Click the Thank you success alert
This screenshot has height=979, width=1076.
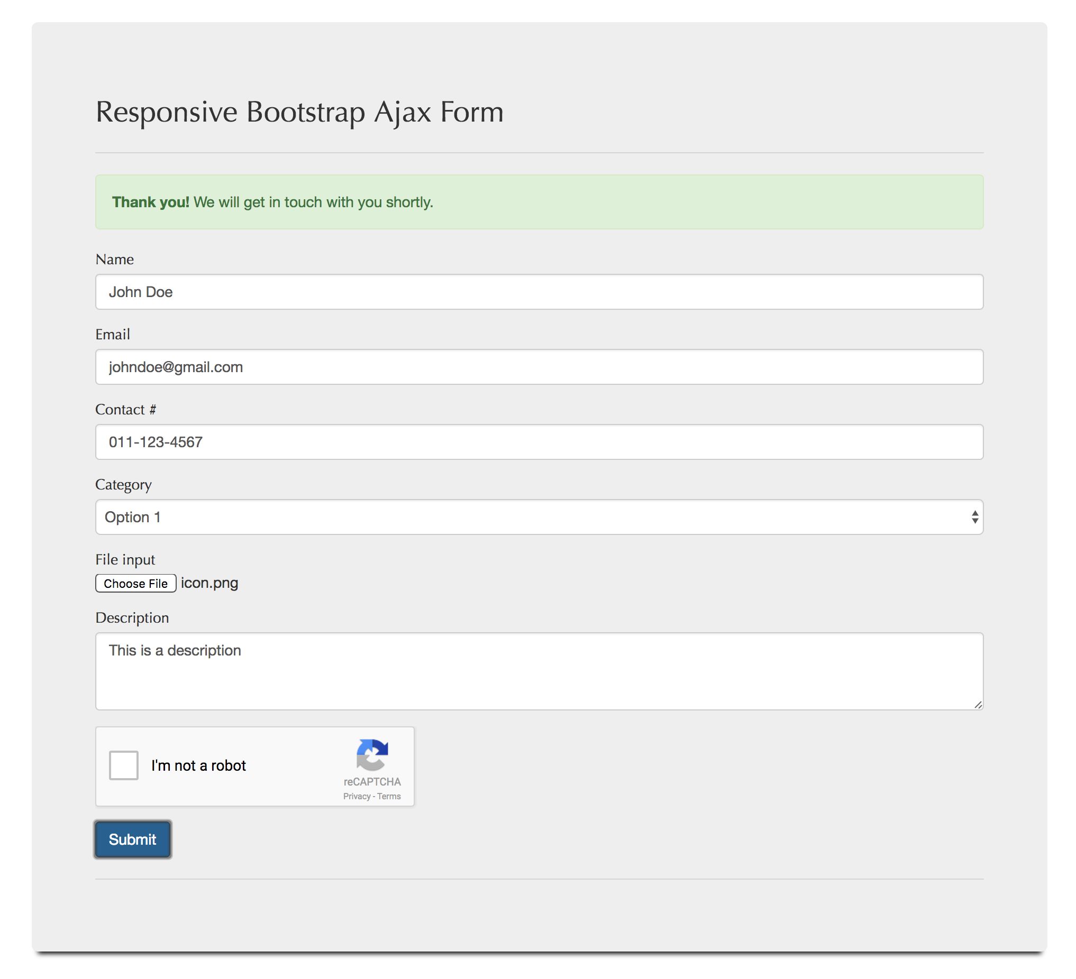click(539, 202)
